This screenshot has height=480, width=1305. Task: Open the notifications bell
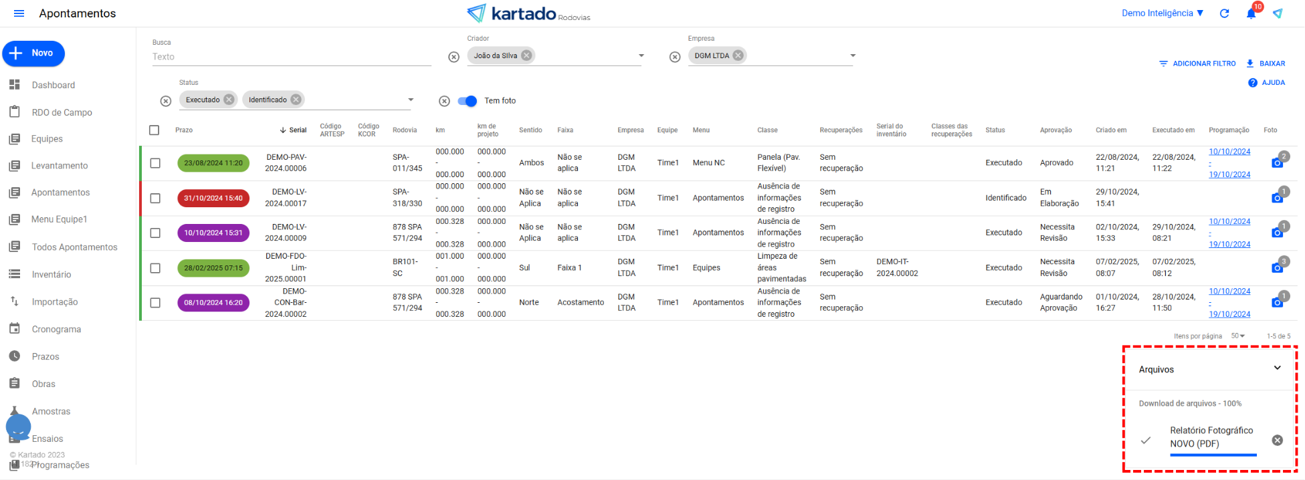[x=1251, y=13]
